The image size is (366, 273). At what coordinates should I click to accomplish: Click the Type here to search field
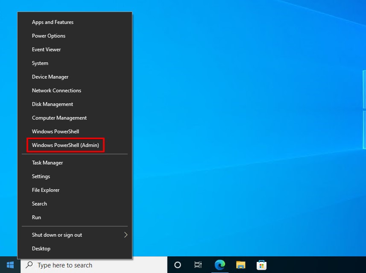(85, 265)
